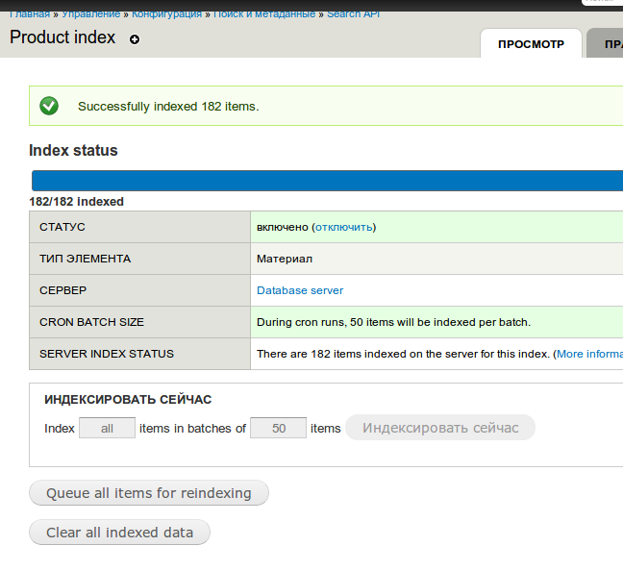Select the ТИП ЭЛЕМЕНТА row label
The image size is (623, 571).
point(85,259)
